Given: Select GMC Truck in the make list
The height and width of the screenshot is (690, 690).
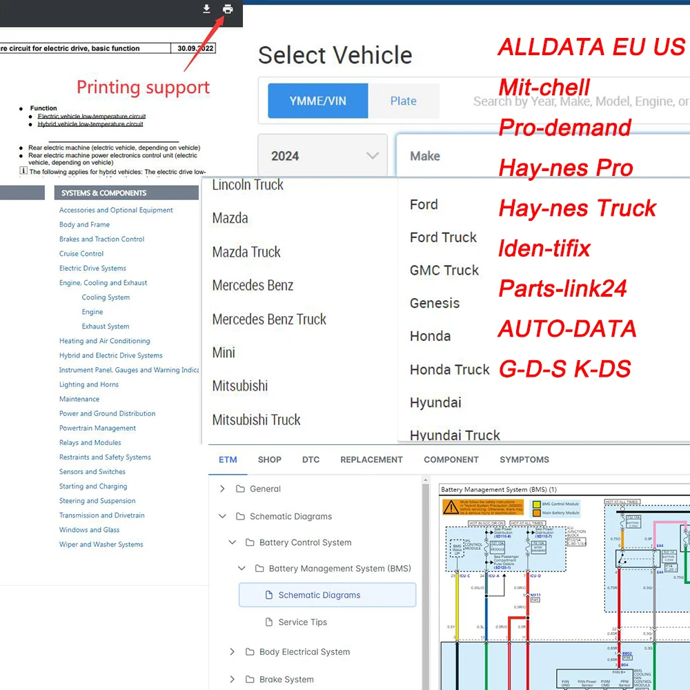Looking at the screenshot, I should tap(444, 270).
